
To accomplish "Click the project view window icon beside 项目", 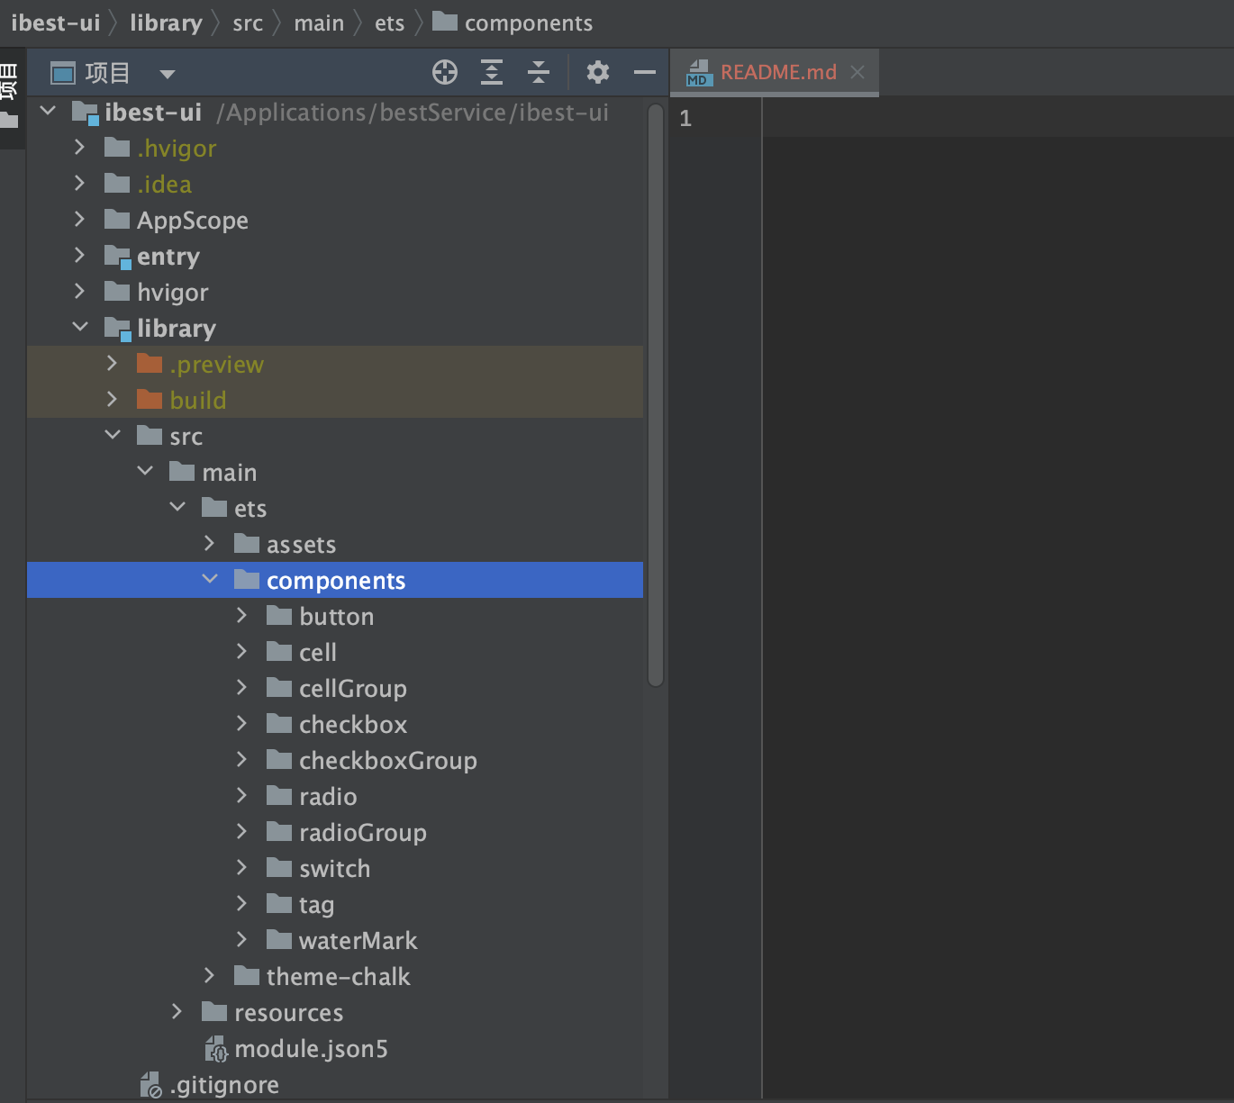I will pyautogui.click(x=63, y=73).
